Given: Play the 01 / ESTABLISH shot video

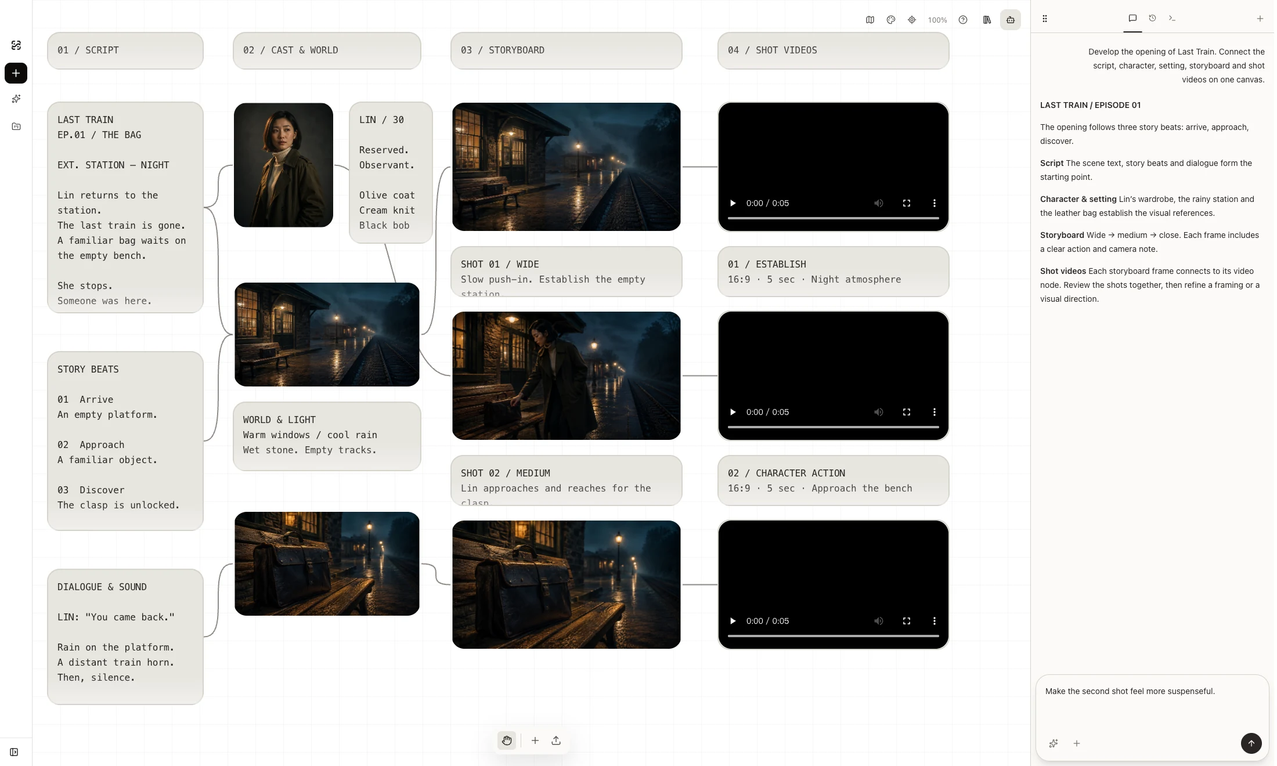Looking at the screenshot, I should [733, 203].
